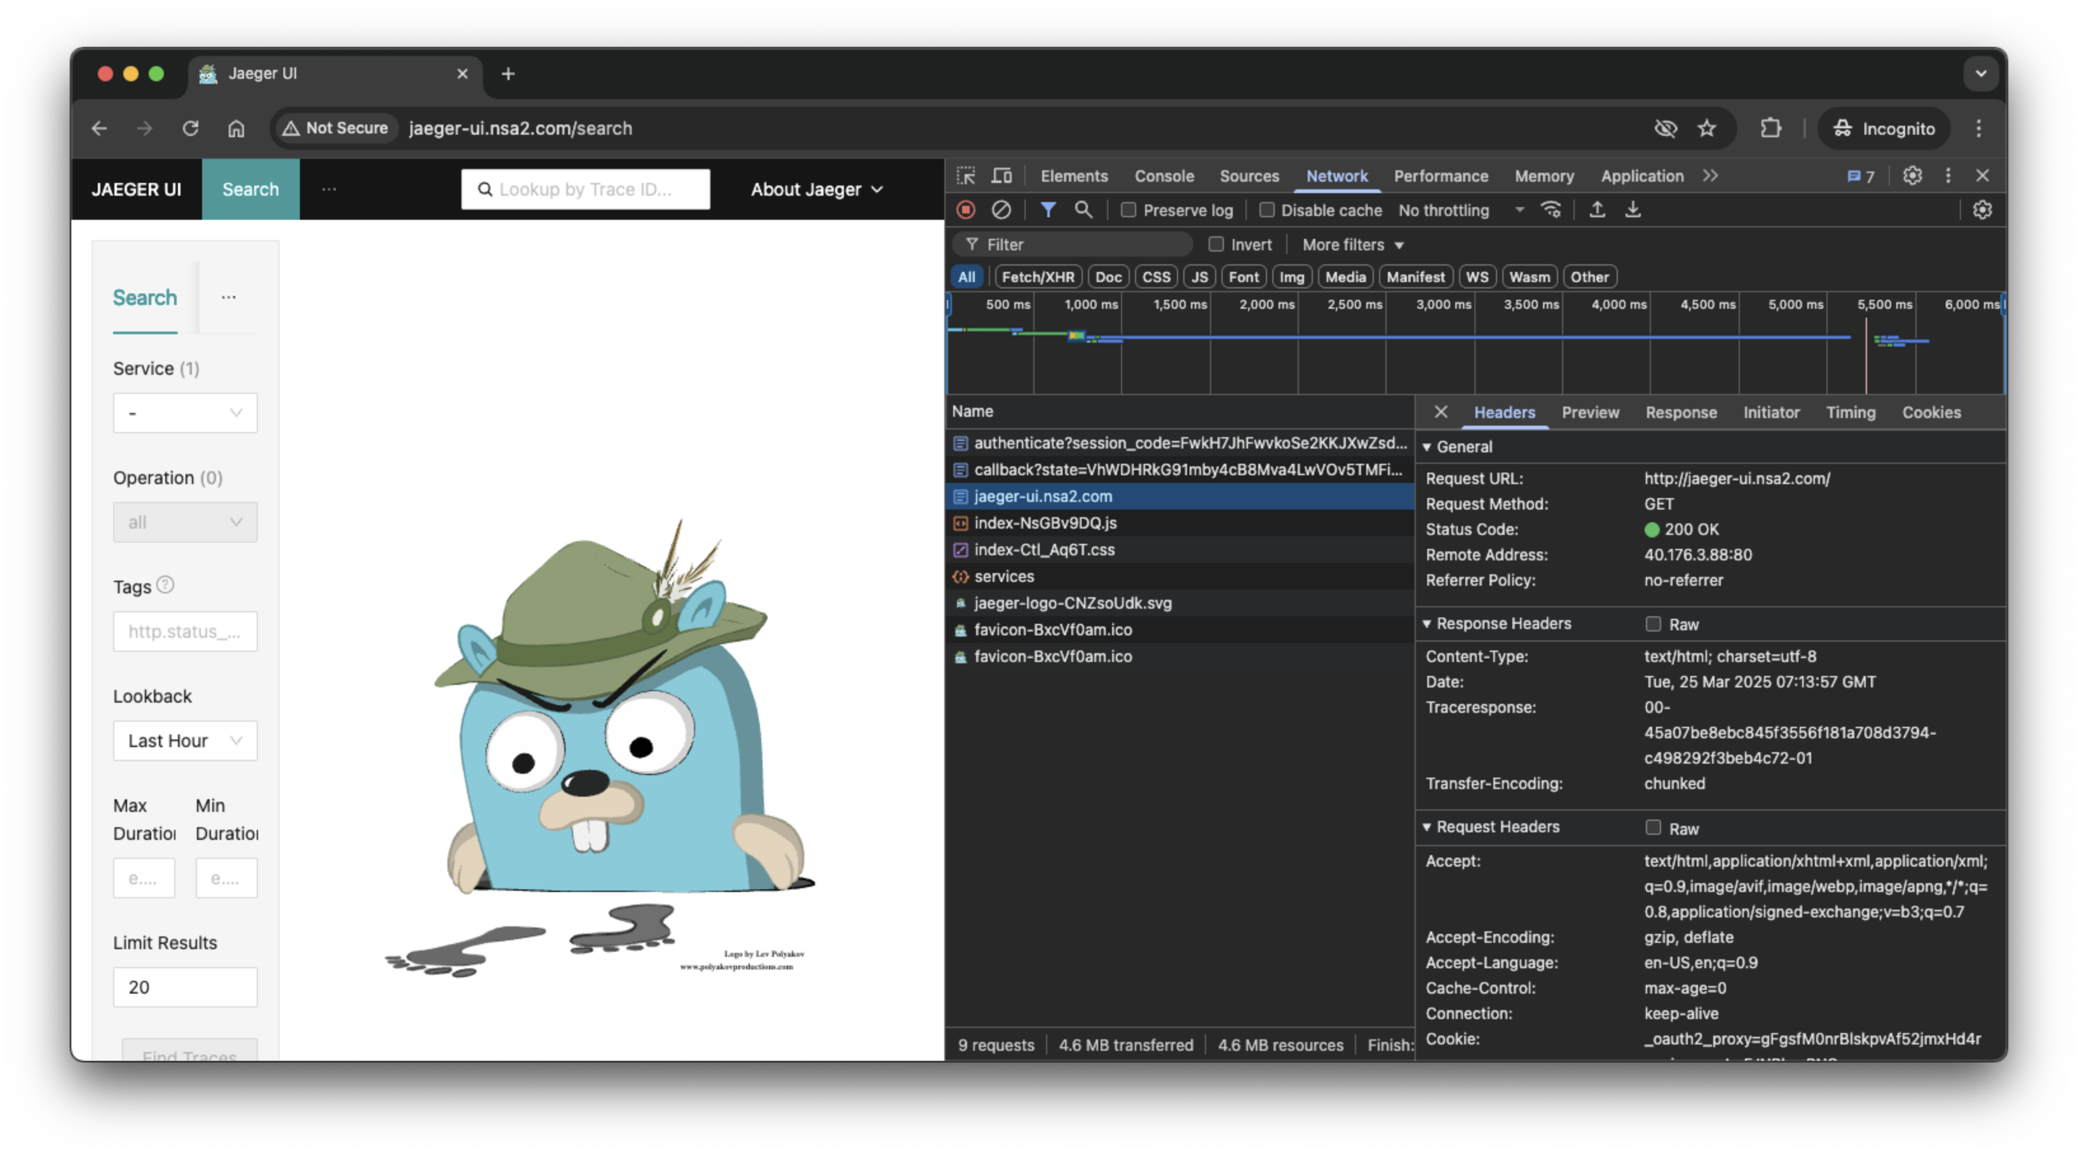The height and width of the screenshot is (1155, 2078).
Task: Open the Operation dropdown
Action: pos(185,523)
